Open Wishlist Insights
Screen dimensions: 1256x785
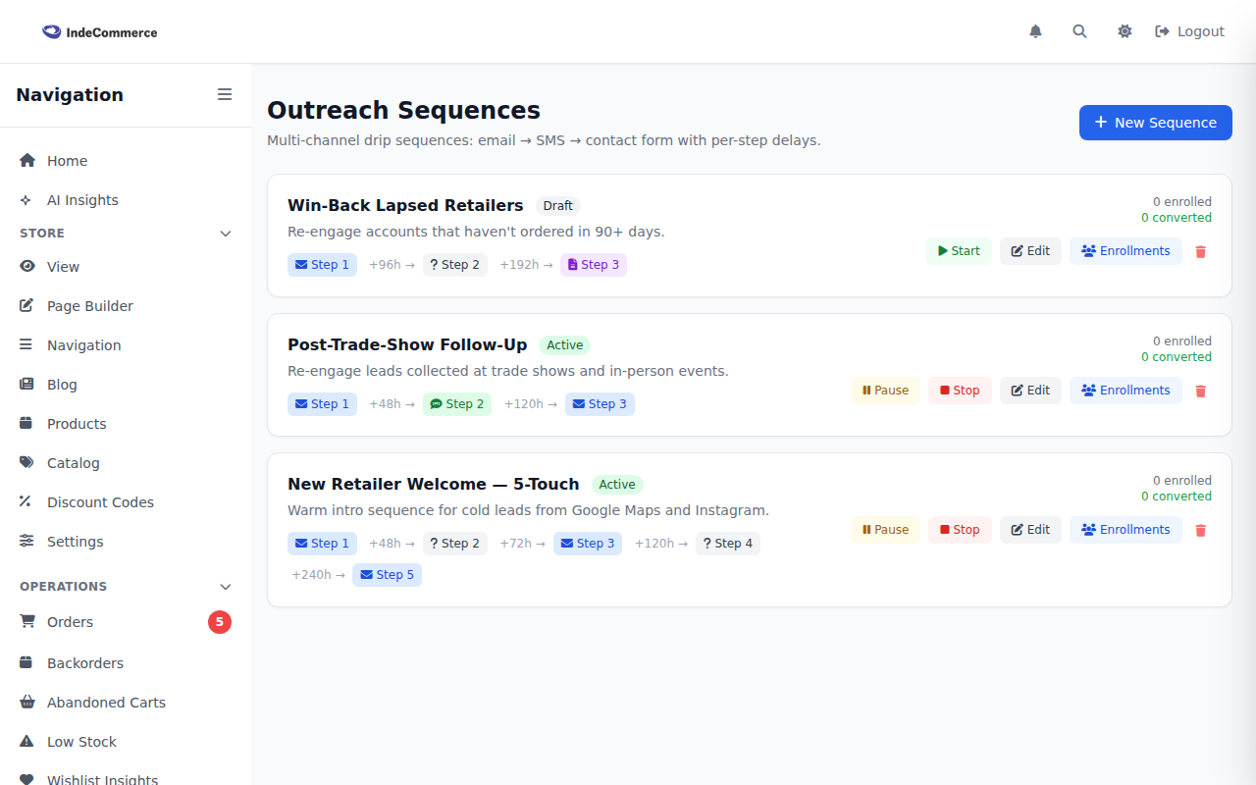(126, 780)
